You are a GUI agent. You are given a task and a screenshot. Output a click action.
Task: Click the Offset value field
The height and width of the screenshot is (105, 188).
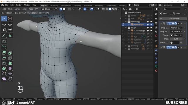point(176,39)
